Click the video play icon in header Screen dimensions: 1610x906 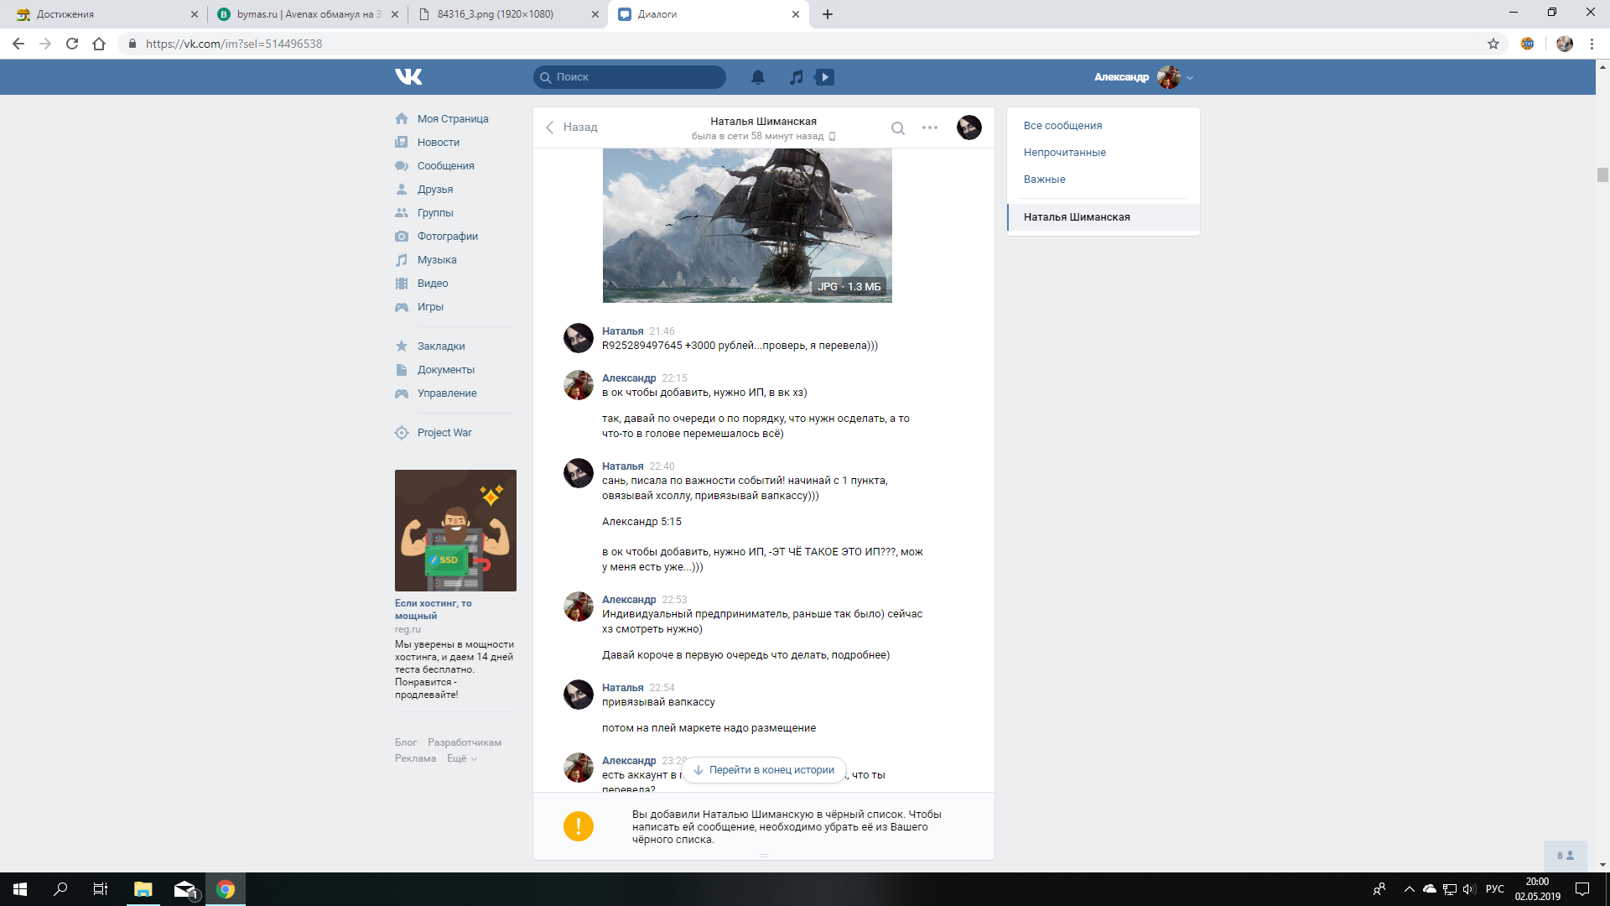(825, 77)
